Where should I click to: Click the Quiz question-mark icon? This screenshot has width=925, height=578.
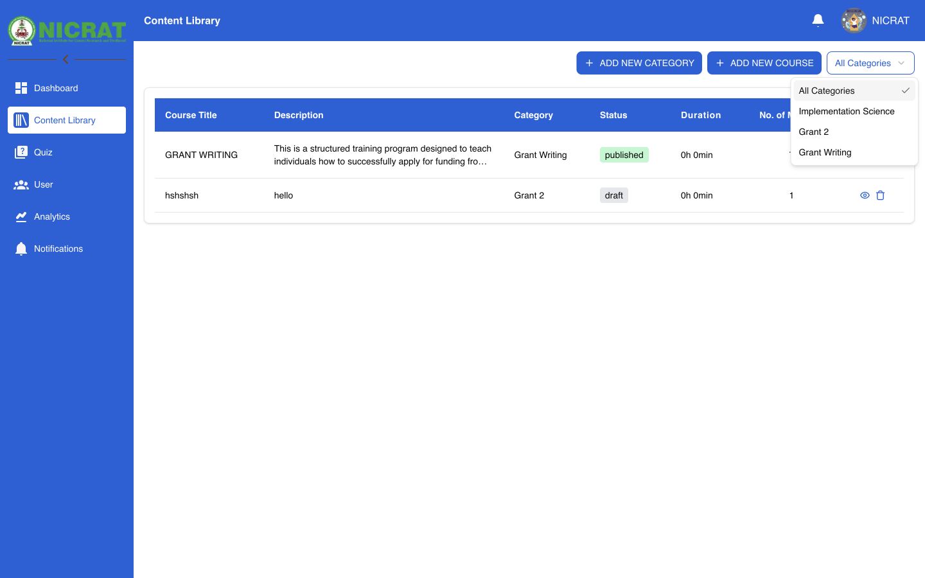click(x=21, y=152)
